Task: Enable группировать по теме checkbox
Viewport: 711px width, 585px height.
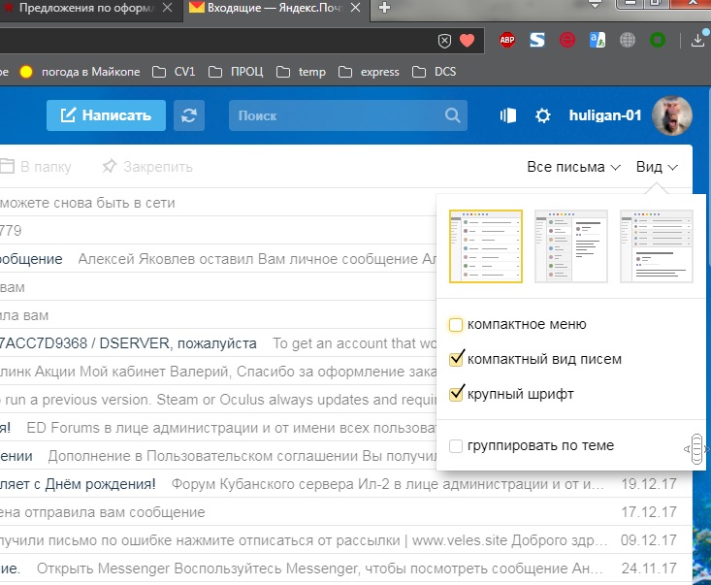Action: point(456,445)
